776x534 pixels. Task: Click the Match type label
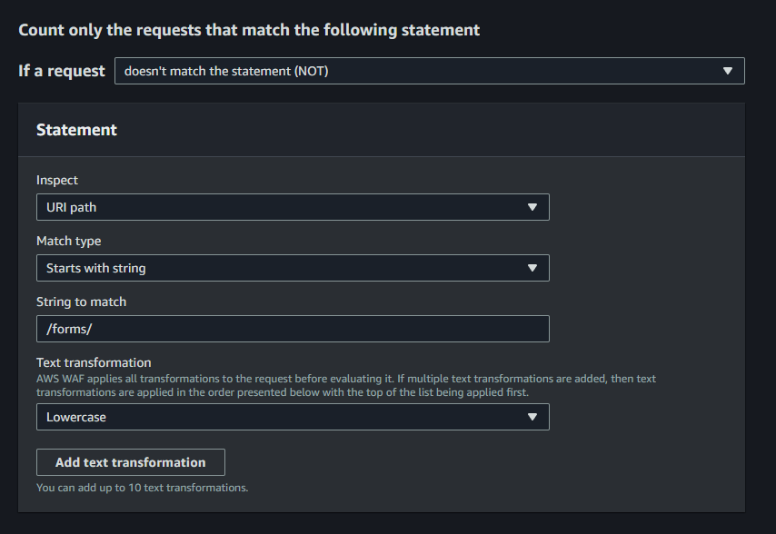68,241
